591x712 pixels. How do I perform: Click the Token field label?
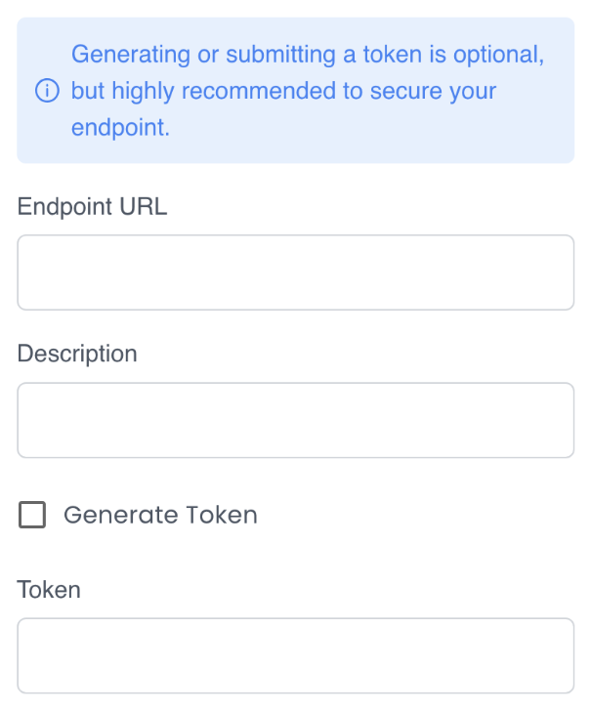pyautogui.click(x=49, y=590)
